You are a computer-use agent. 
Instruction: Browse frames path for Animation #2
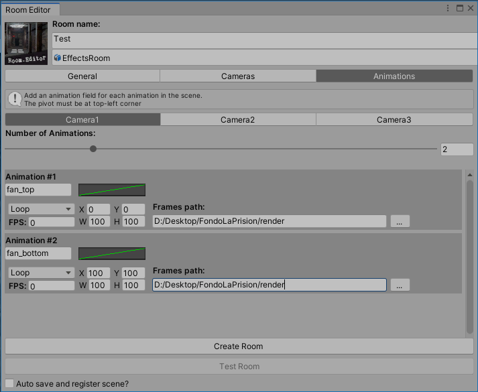[x=400, y=285]
